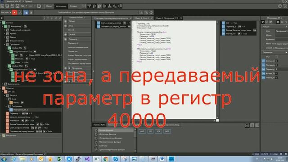The width and height of the screenshot is (288, 162).
Task: Click the AND function button
Action: coord(142,131)
